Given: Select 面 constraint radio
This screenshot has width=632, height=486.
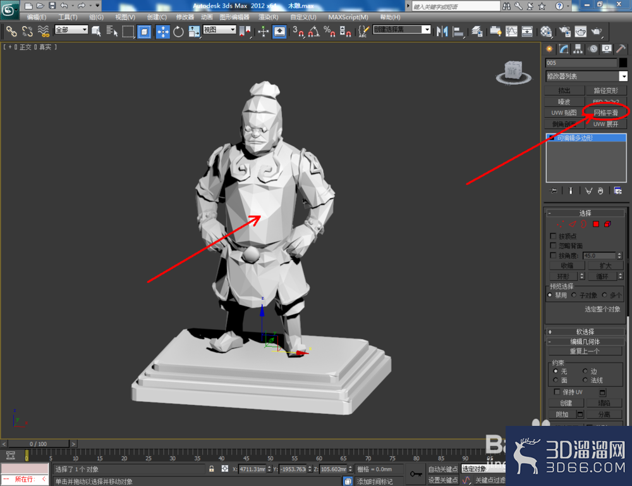Looking at the screenshot, I should [x=556, y=380].
